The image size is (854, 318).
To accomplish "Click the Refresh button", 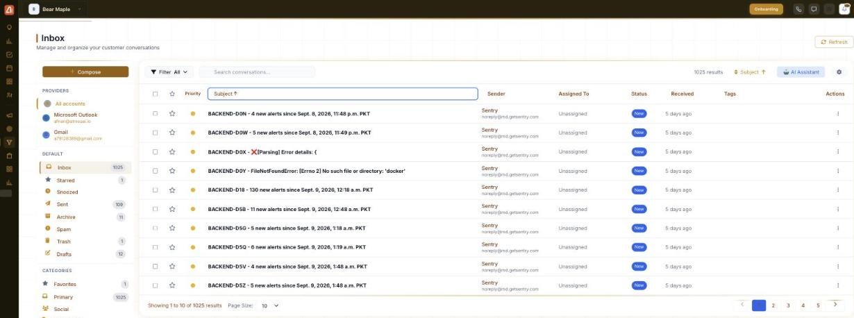I will 833,42.
